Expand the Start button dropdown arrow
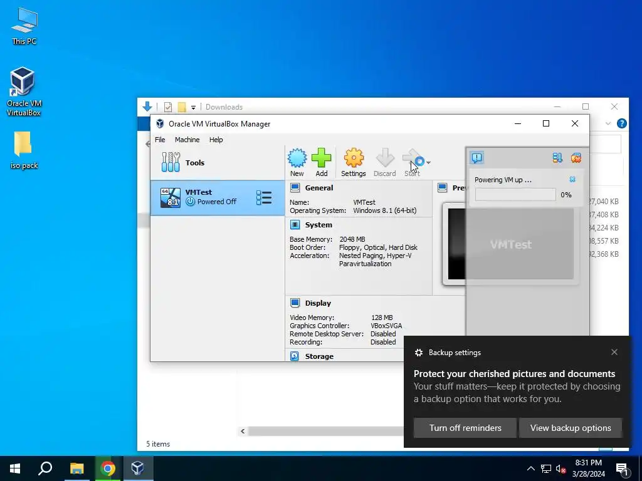 pyautogui.click(x=428, y=162)
